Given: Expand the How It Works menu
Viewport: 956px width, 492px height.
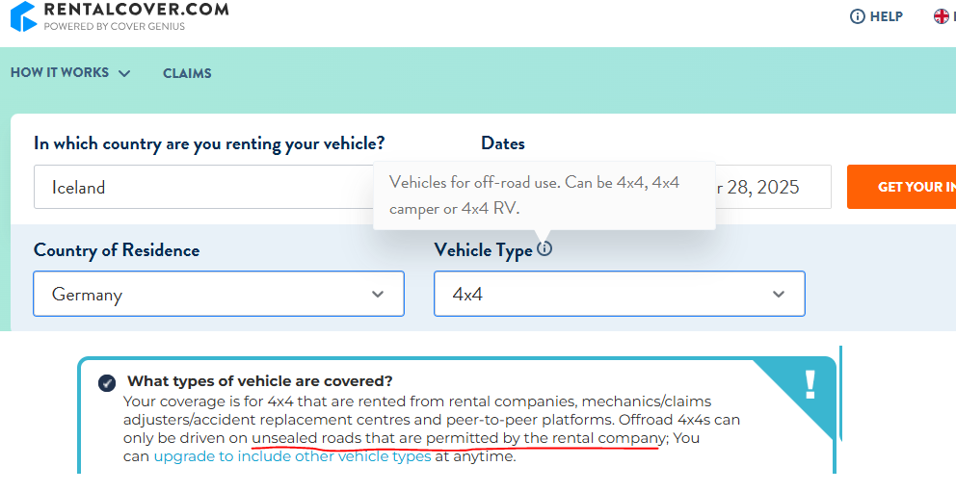Looking at the screenshot, I should click(x=70, y=72).
